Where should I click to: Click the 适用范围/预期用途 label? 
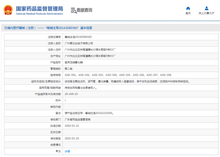coord(50,88)
